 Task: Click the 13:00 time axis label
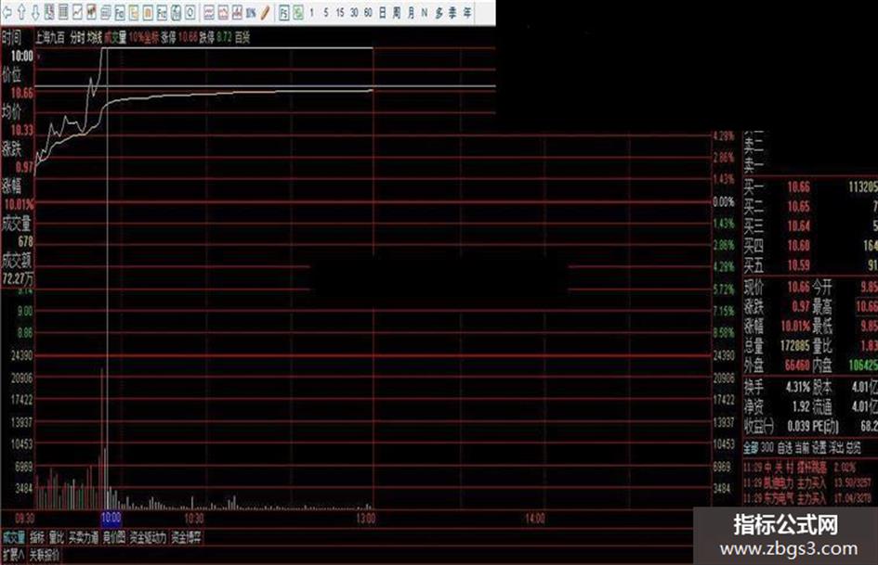tap(366, 519)
